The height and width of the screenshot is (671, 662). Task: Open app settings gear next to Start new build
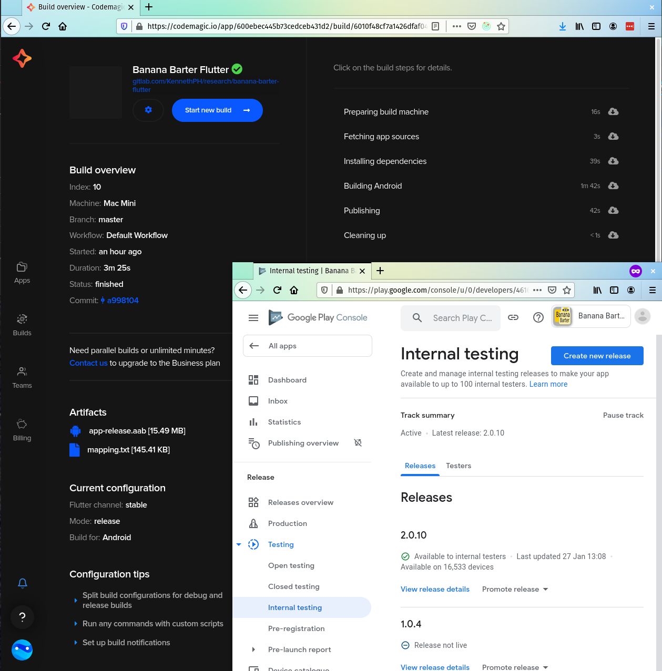coord(148,110)
